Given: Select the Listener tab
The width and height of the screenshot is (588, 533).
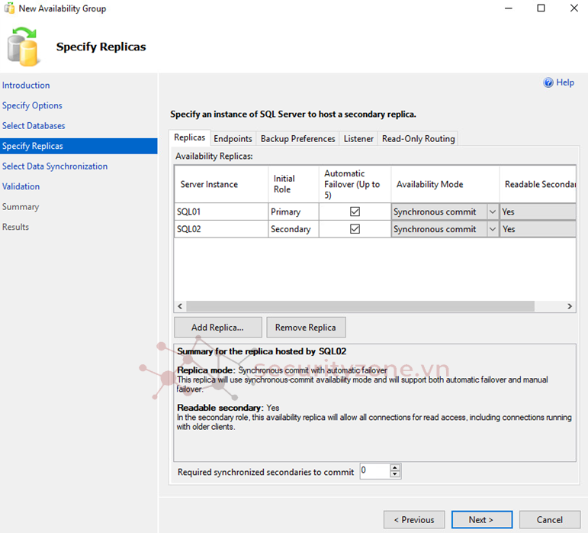Looking at the screenshot, I should point(358,139).
